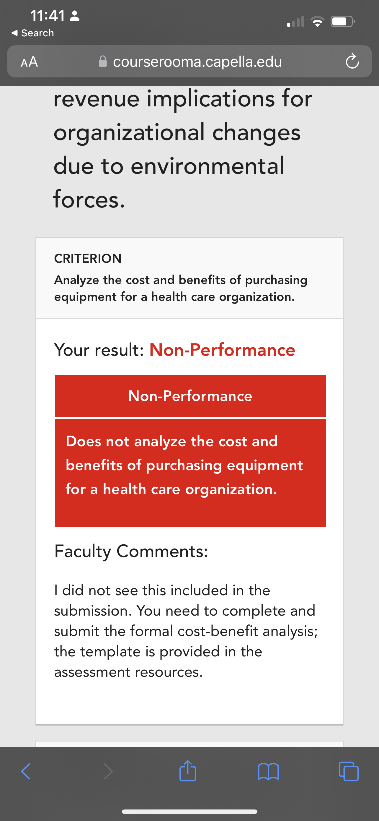Show open tabs overview icon
379x821 pixels.
point(349,771)
